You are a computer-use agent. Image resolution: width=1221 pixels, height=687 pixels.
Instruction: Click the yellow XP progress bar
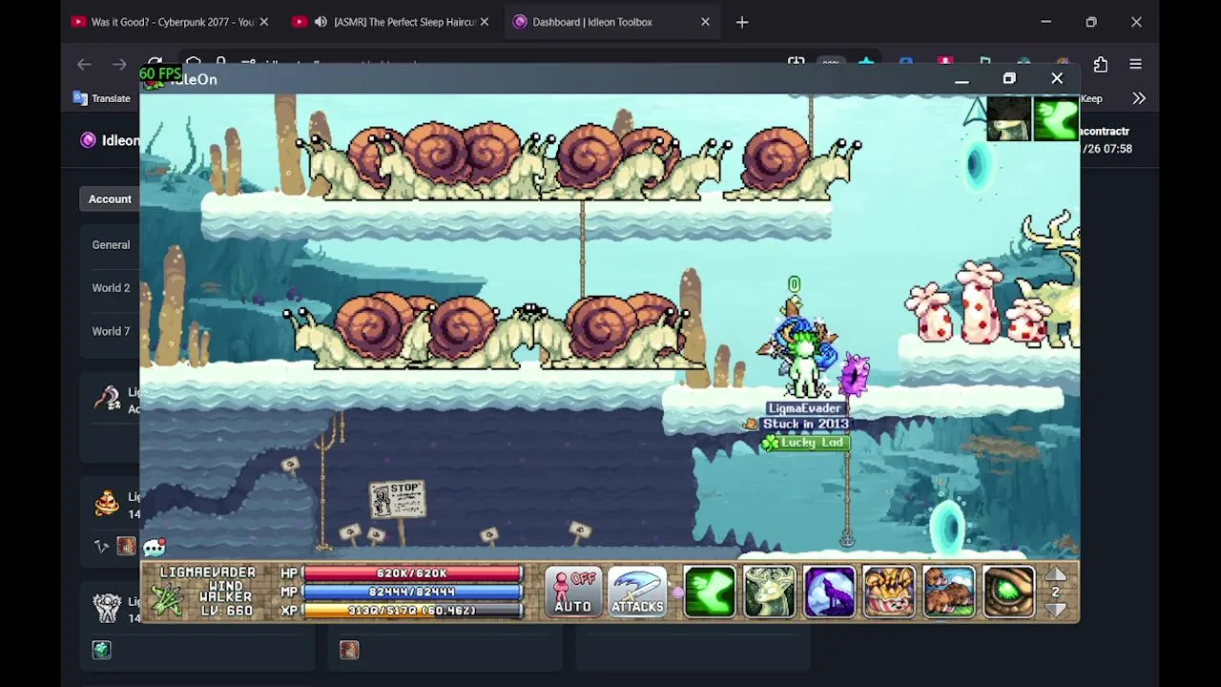click(412, 610)
